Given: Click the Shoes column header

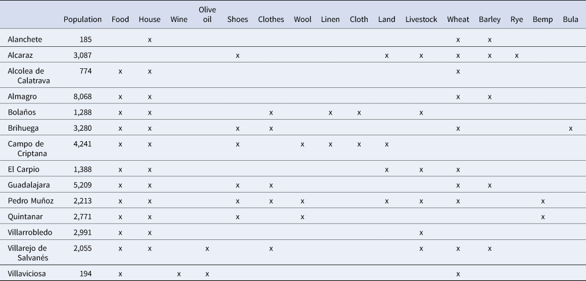Looking at the screenshot, I should pyautogui.click(x=237, y=20).
